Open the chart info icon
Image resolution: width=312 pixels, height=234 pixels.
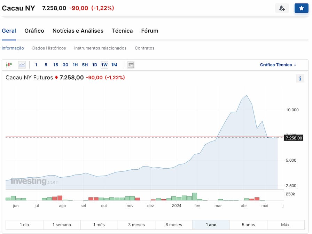300,78
